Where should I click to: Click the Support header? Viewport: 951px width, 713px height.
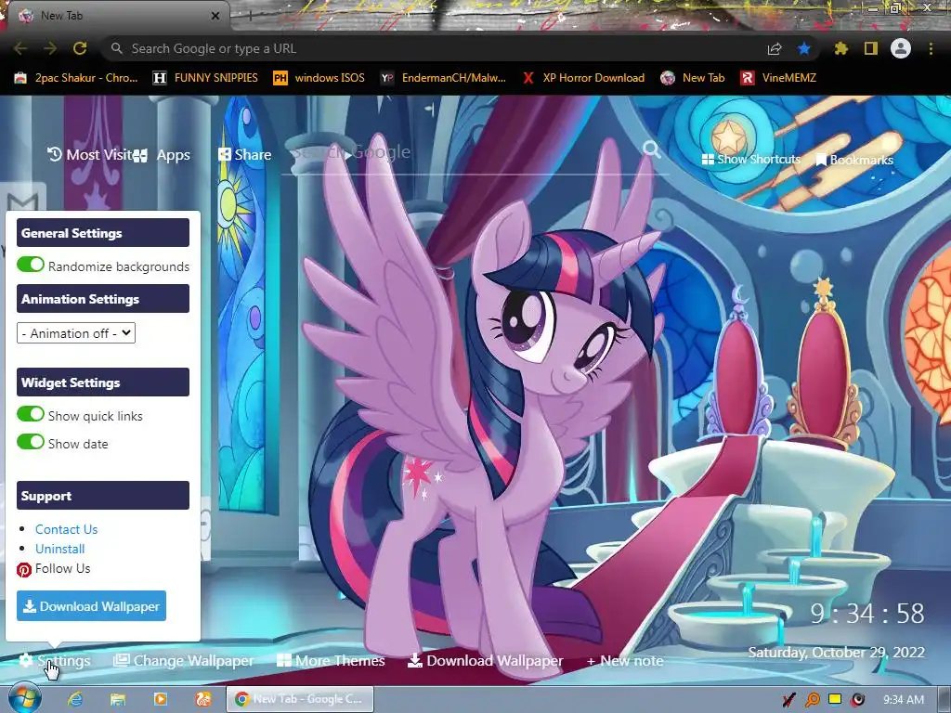(x=103, y=496)
